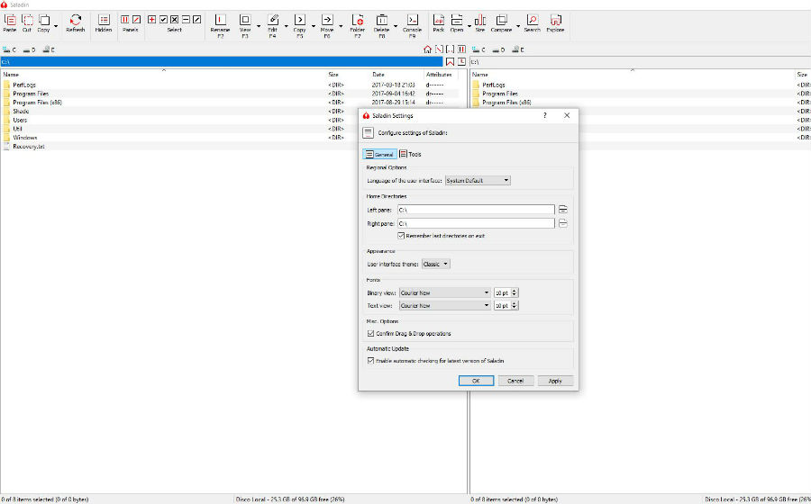
Task: Uncheck Confirm Drag & Drop operations
Action: [370, 333]
